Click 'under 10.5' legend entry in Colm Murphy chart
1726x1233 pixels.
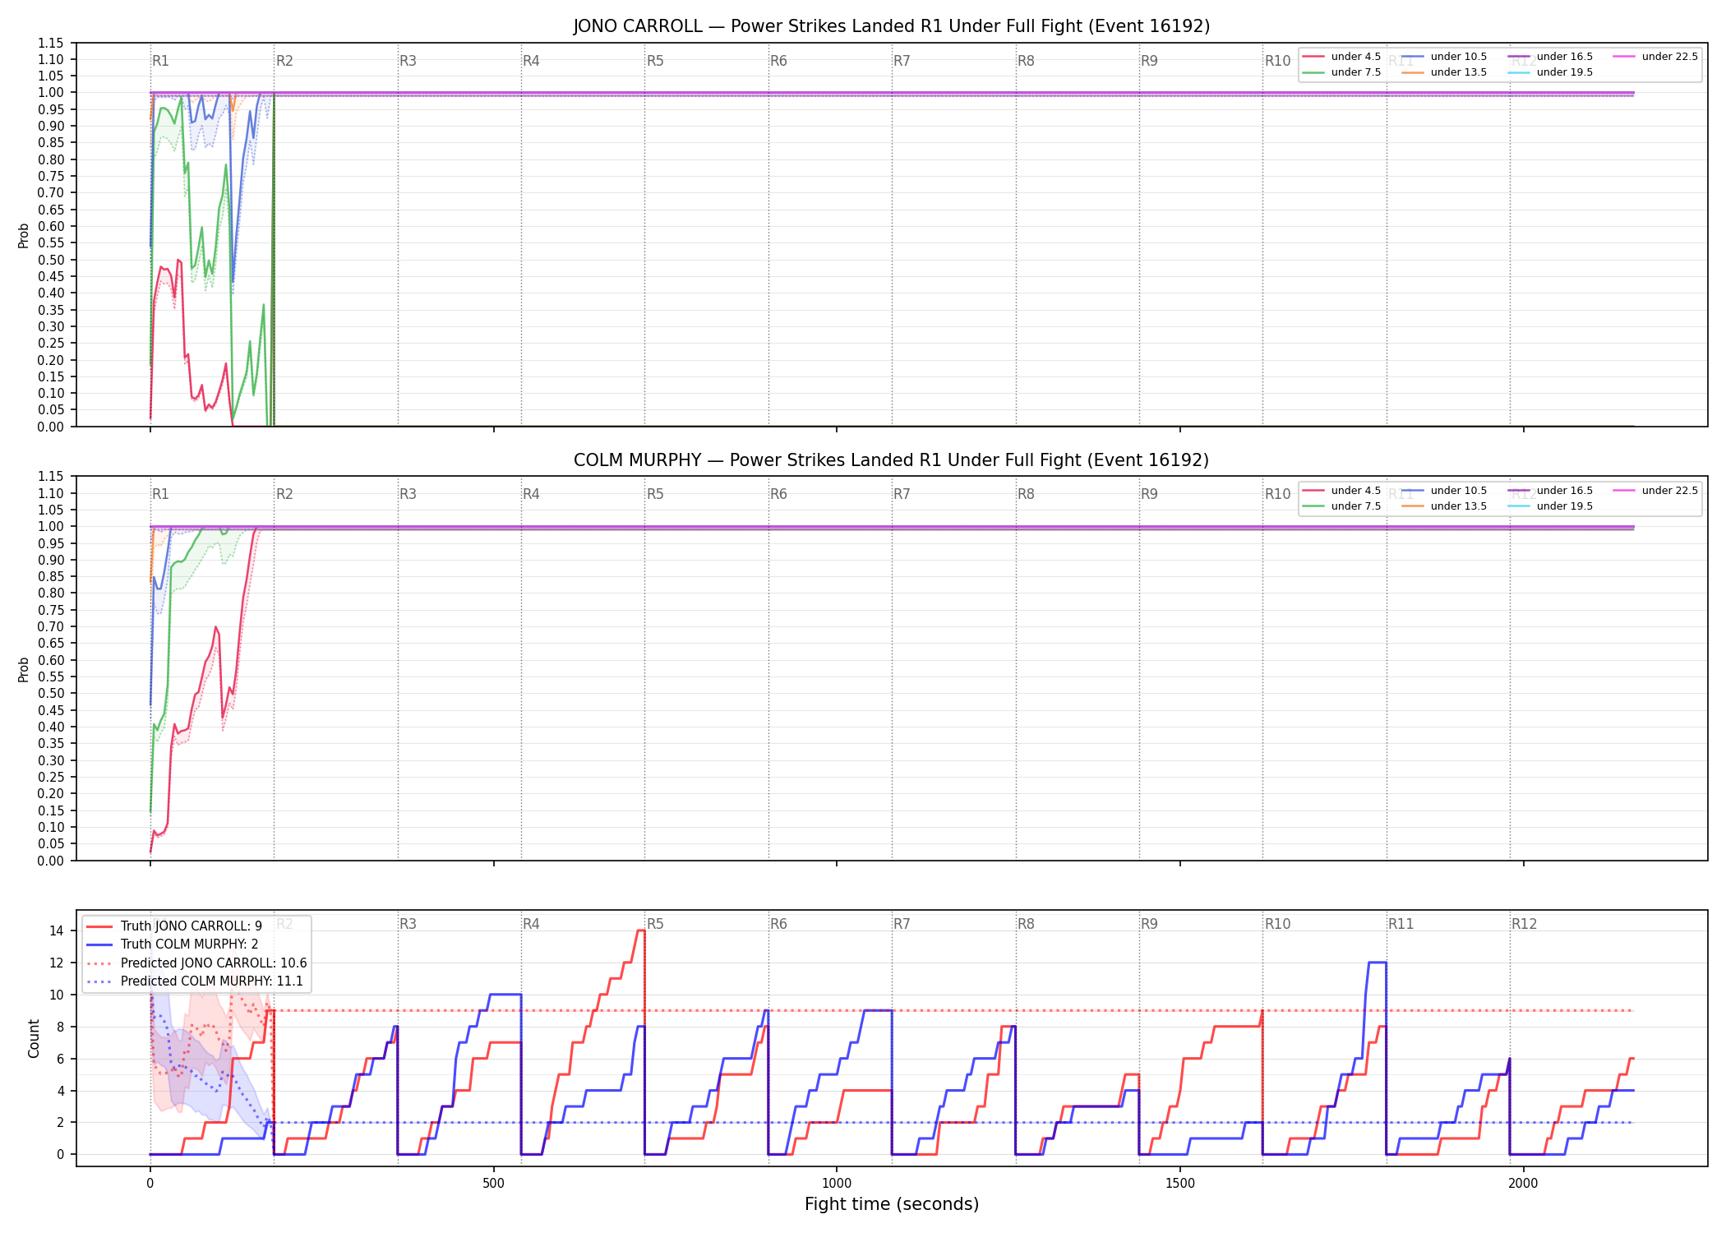coord(1444,491)
